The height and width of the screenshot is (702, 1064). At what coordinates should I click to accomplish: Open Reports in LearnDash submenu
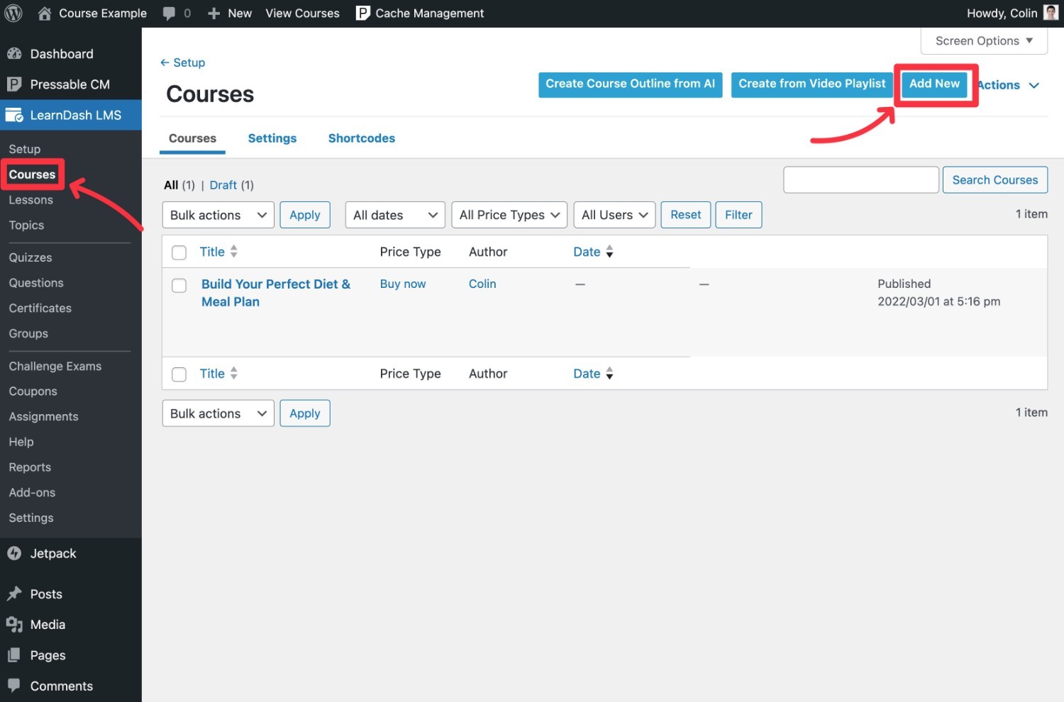pos(30,467)
